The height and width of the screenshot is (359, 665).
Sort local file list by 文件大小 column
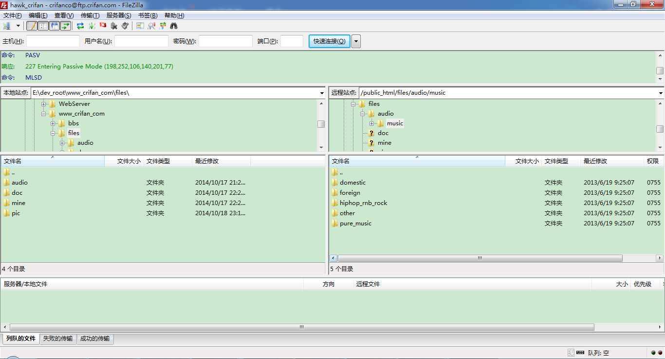(x=124, y=161)
